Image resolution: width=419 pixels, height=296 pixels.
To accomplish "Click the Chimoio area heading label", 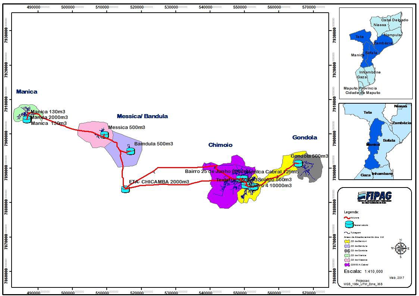I will [220, 145].
